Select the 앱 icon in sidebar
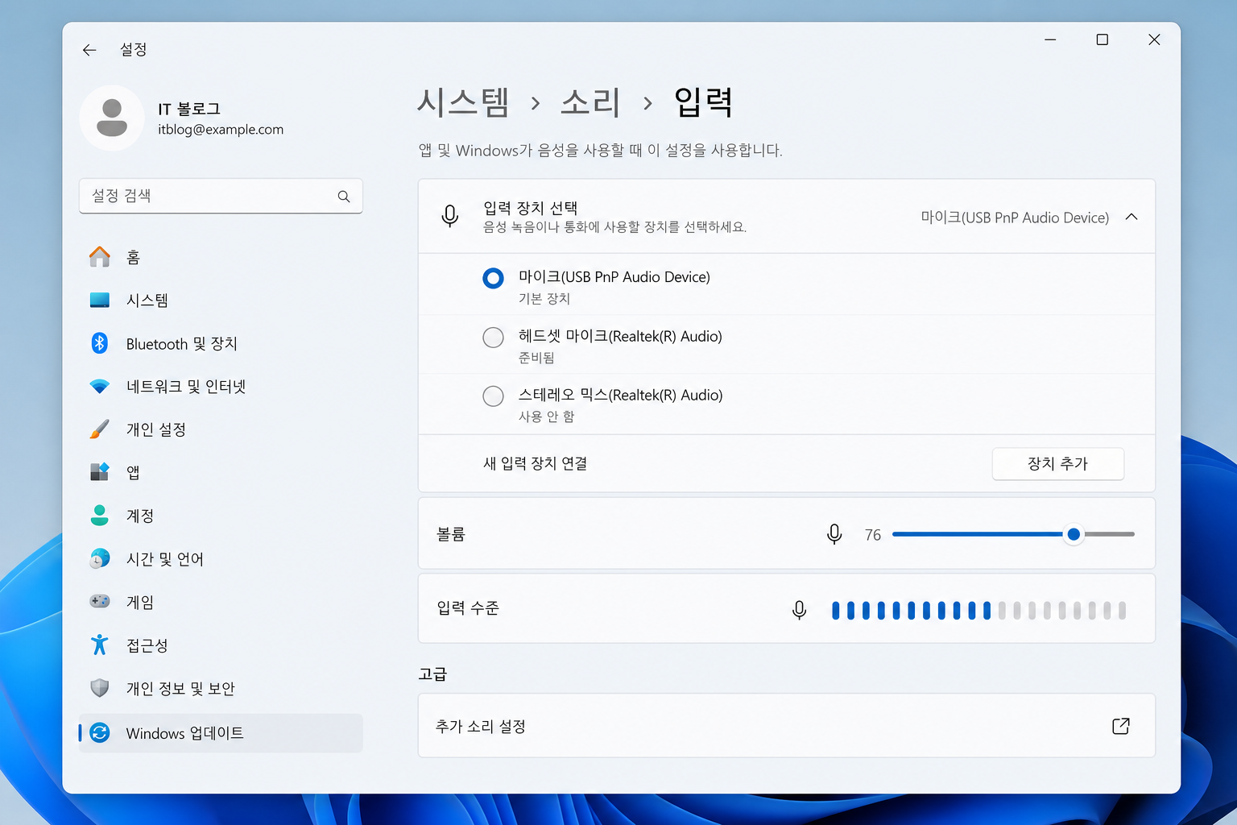Image resolution: width=1237 pixels, height=825 pixels. [100, 472]
